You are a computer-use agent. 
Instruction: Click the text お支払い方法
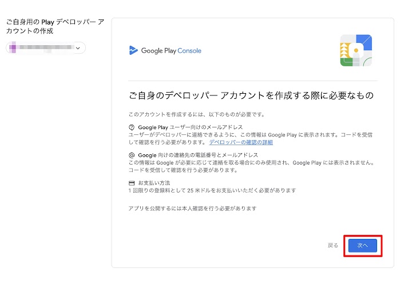click(x=154, y=183)
